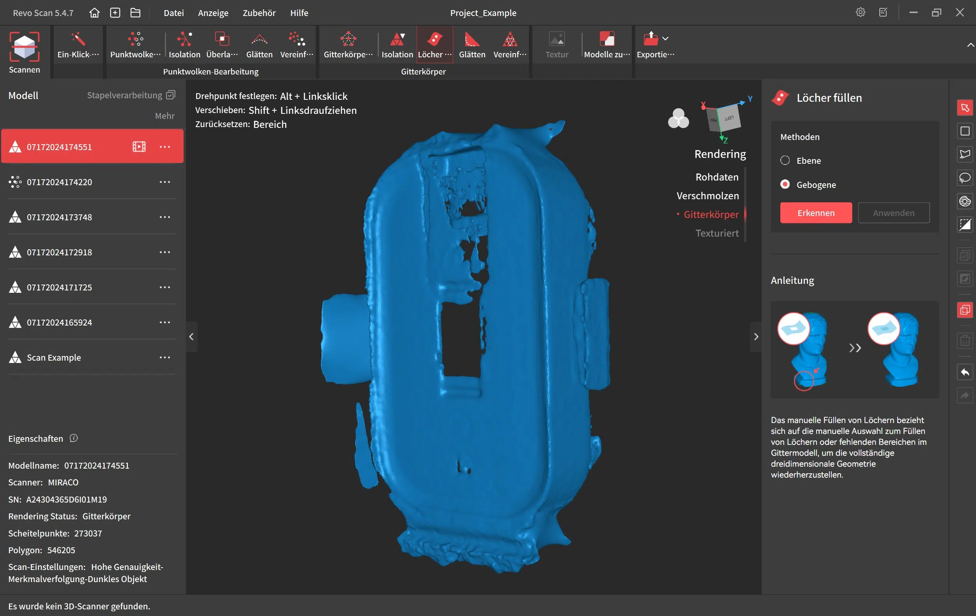976x616 pixels.
Task: Click the Gitterkörper Vereinfachen tool icon
Action: click(x=509, y=40)
